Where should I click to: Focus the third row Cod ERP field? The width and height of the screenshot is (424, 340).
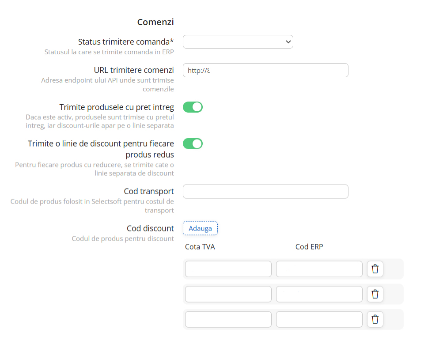pos(319,319)
